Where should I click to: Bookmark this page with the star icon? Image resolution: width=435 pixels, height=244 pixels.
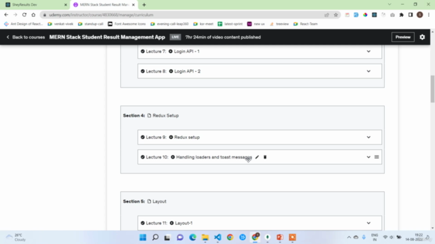[336, 15]
